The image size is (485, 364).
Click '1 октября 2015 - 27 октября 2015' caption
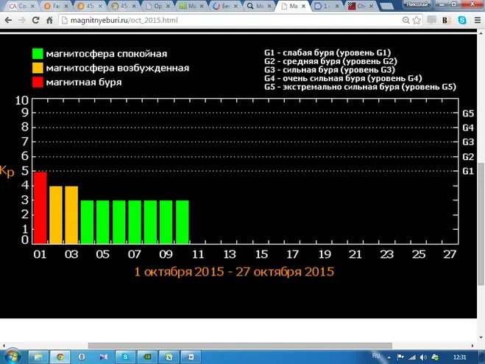[234, 272]
